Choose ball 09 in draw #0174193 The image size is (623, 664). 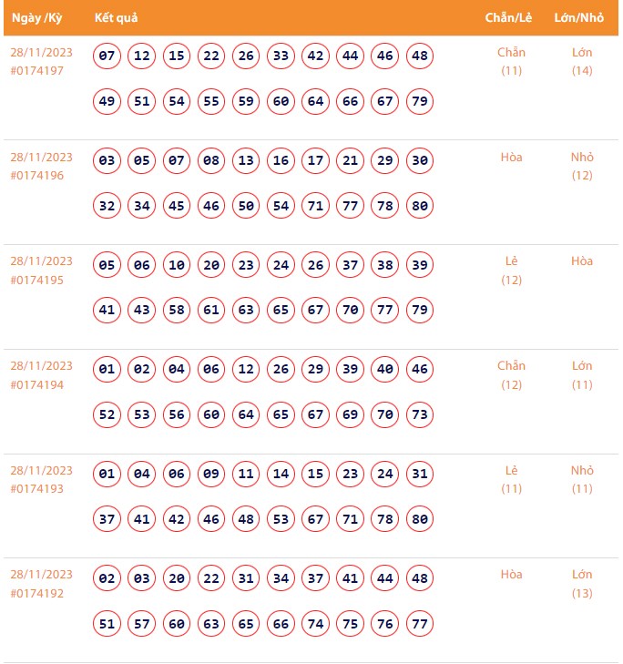click(x=211, y=474)
